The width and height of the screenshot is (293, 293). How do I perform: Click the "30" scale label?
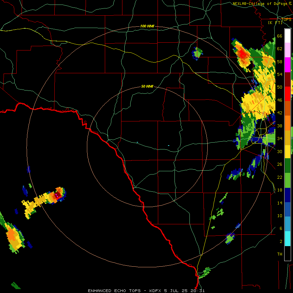point(280,151)
